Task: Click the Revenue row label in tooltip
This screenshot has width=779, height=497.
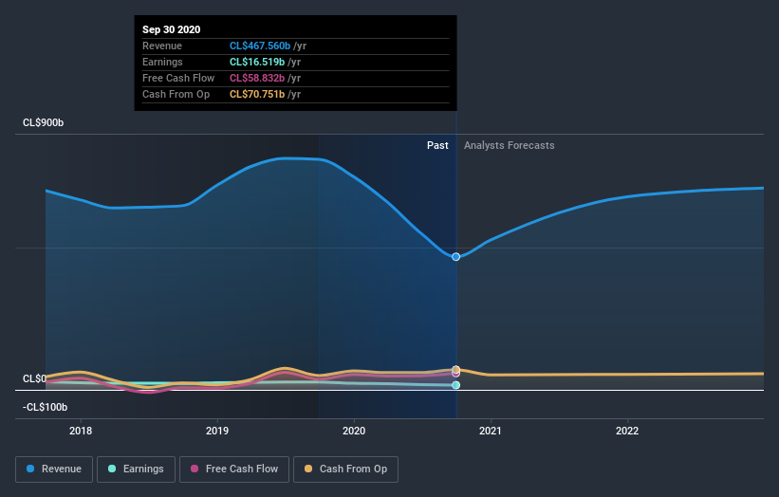Action: (x=162, y=46)
